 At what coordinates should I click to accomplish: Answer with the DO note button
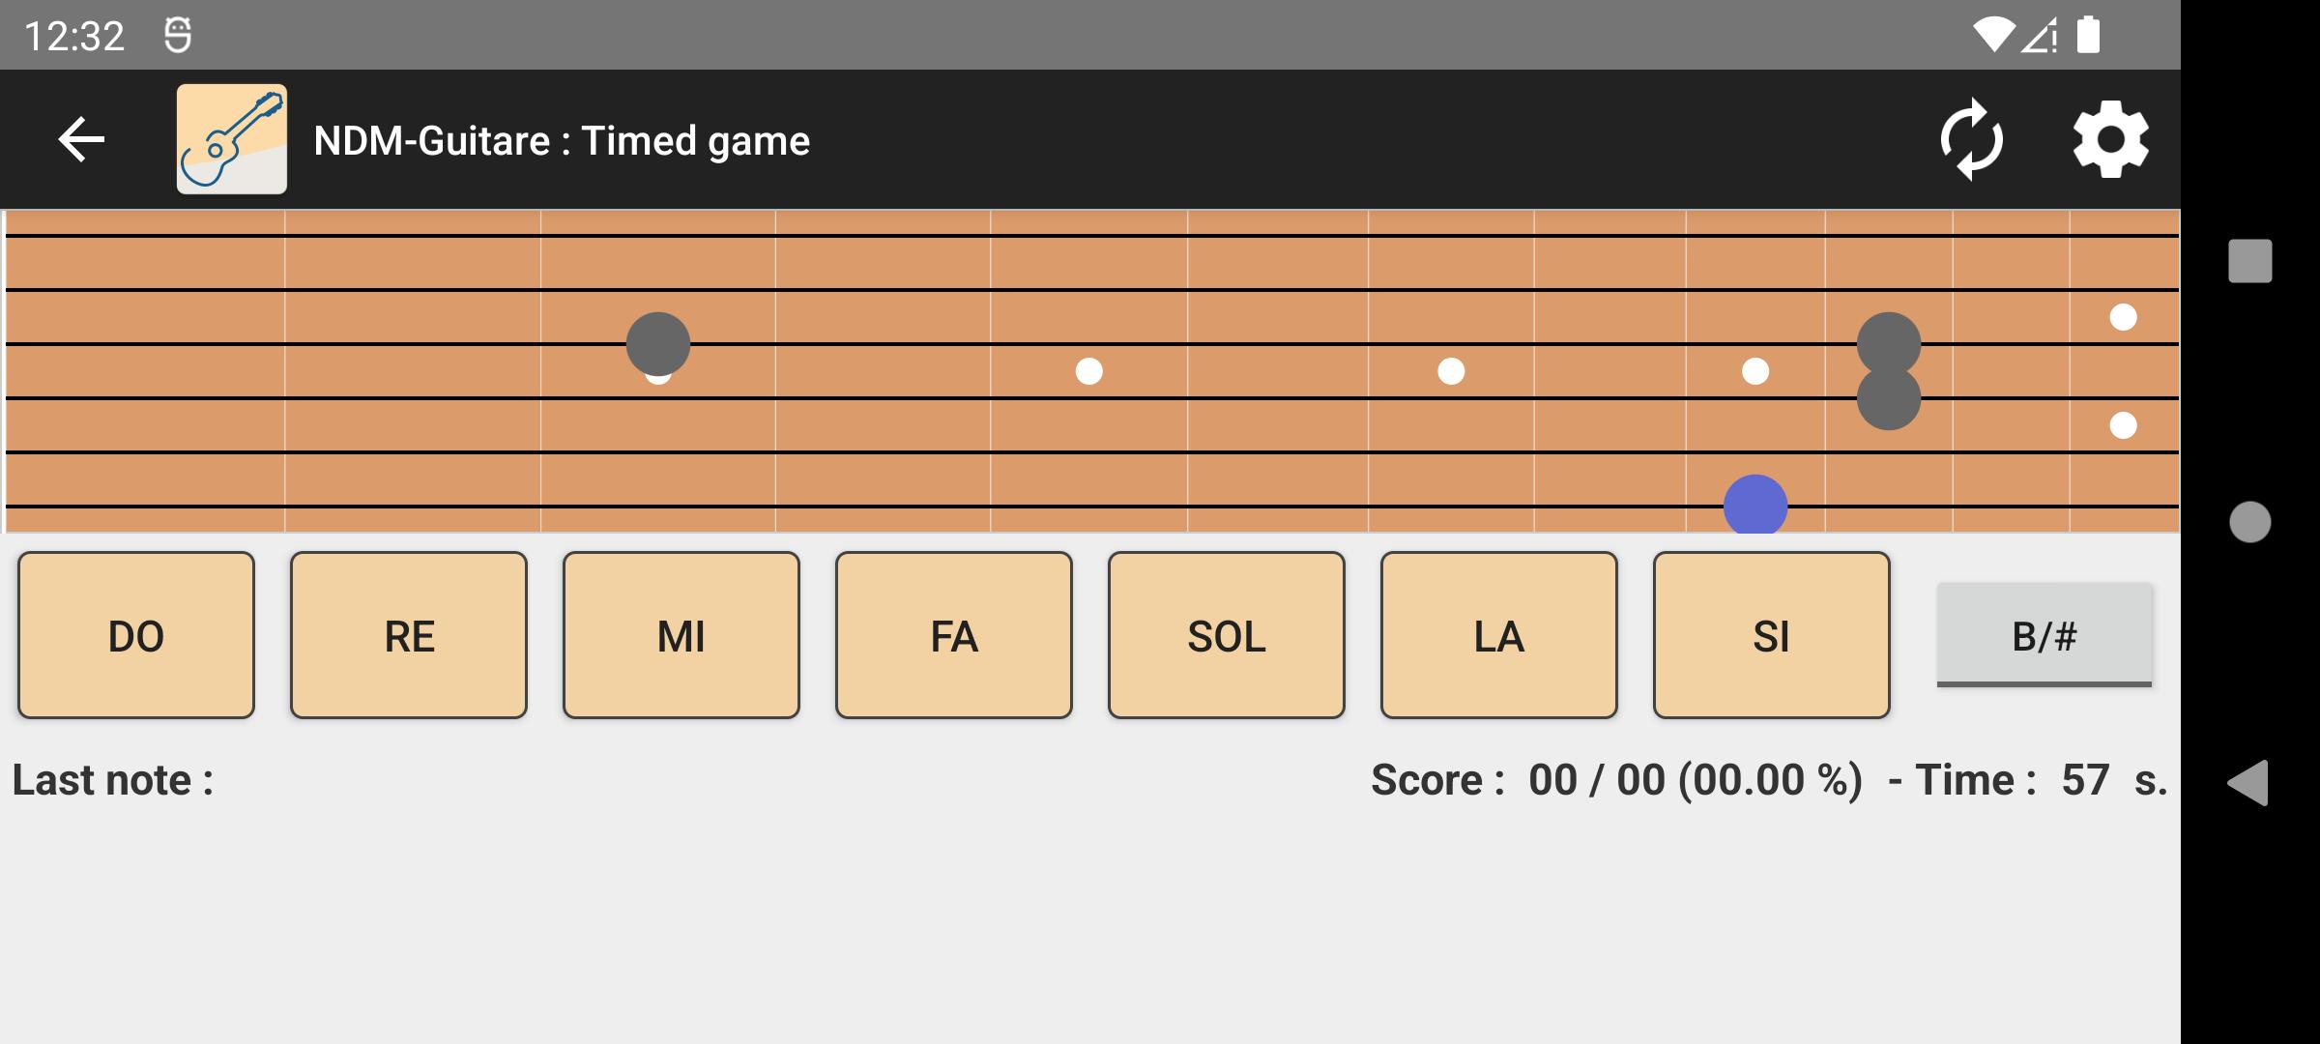pyautogui.click(x=136, y=635)
